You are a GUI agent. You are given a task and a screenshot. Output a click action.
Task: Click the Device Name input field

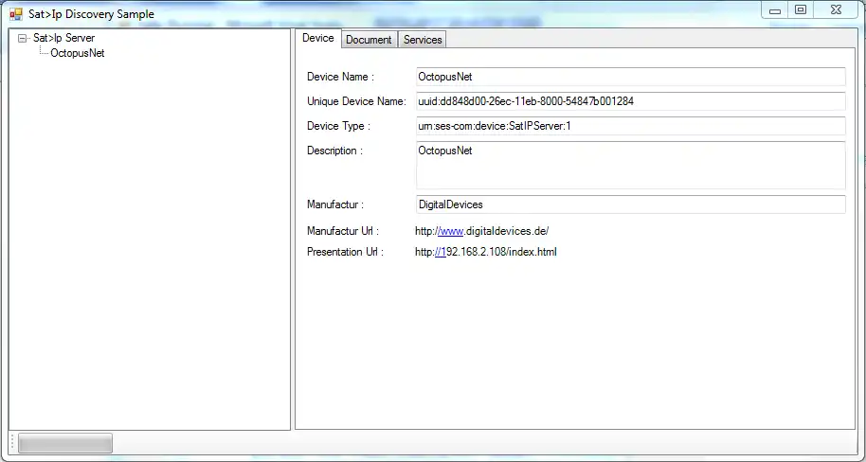(x=630, y=77)
